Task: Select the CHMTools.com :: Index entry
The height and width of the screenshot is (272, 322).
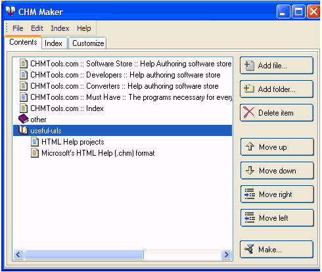Action: click(x=67, y=108)
